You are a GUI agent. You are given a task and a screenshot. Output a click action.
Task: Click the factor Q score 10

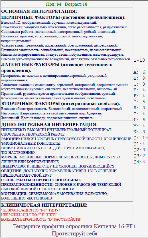145,138
